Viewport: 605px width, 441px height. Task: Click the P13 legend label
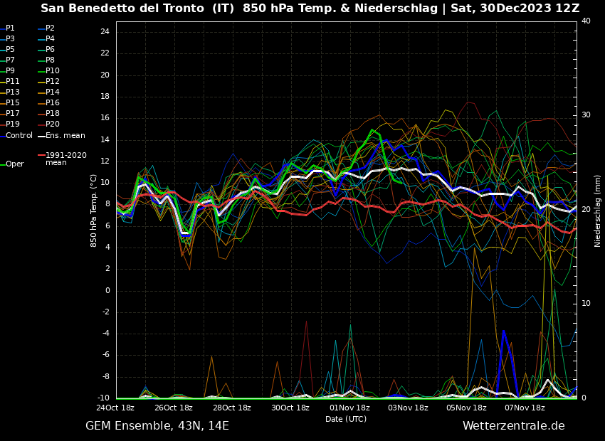13,92
